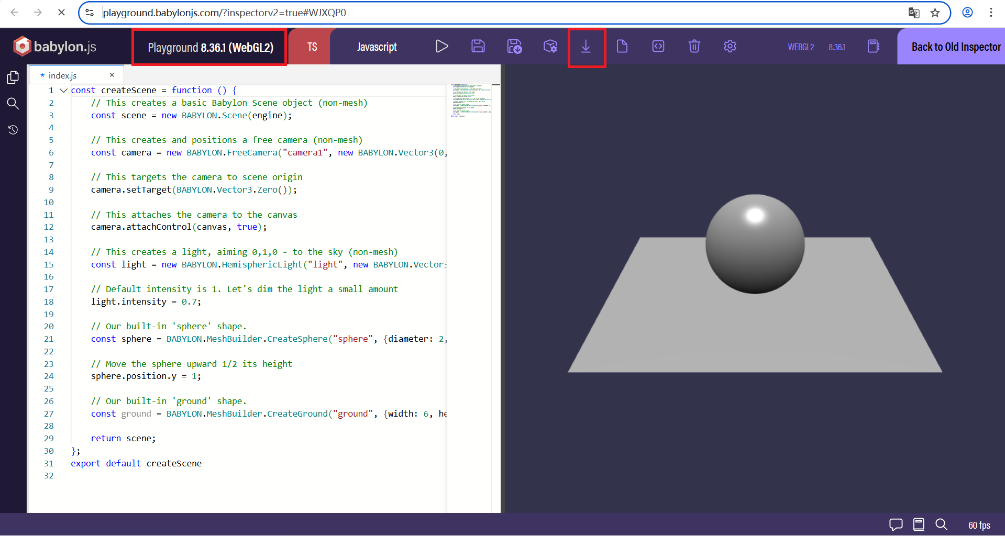Bookmark this page with the star

[x=935, y=13]
